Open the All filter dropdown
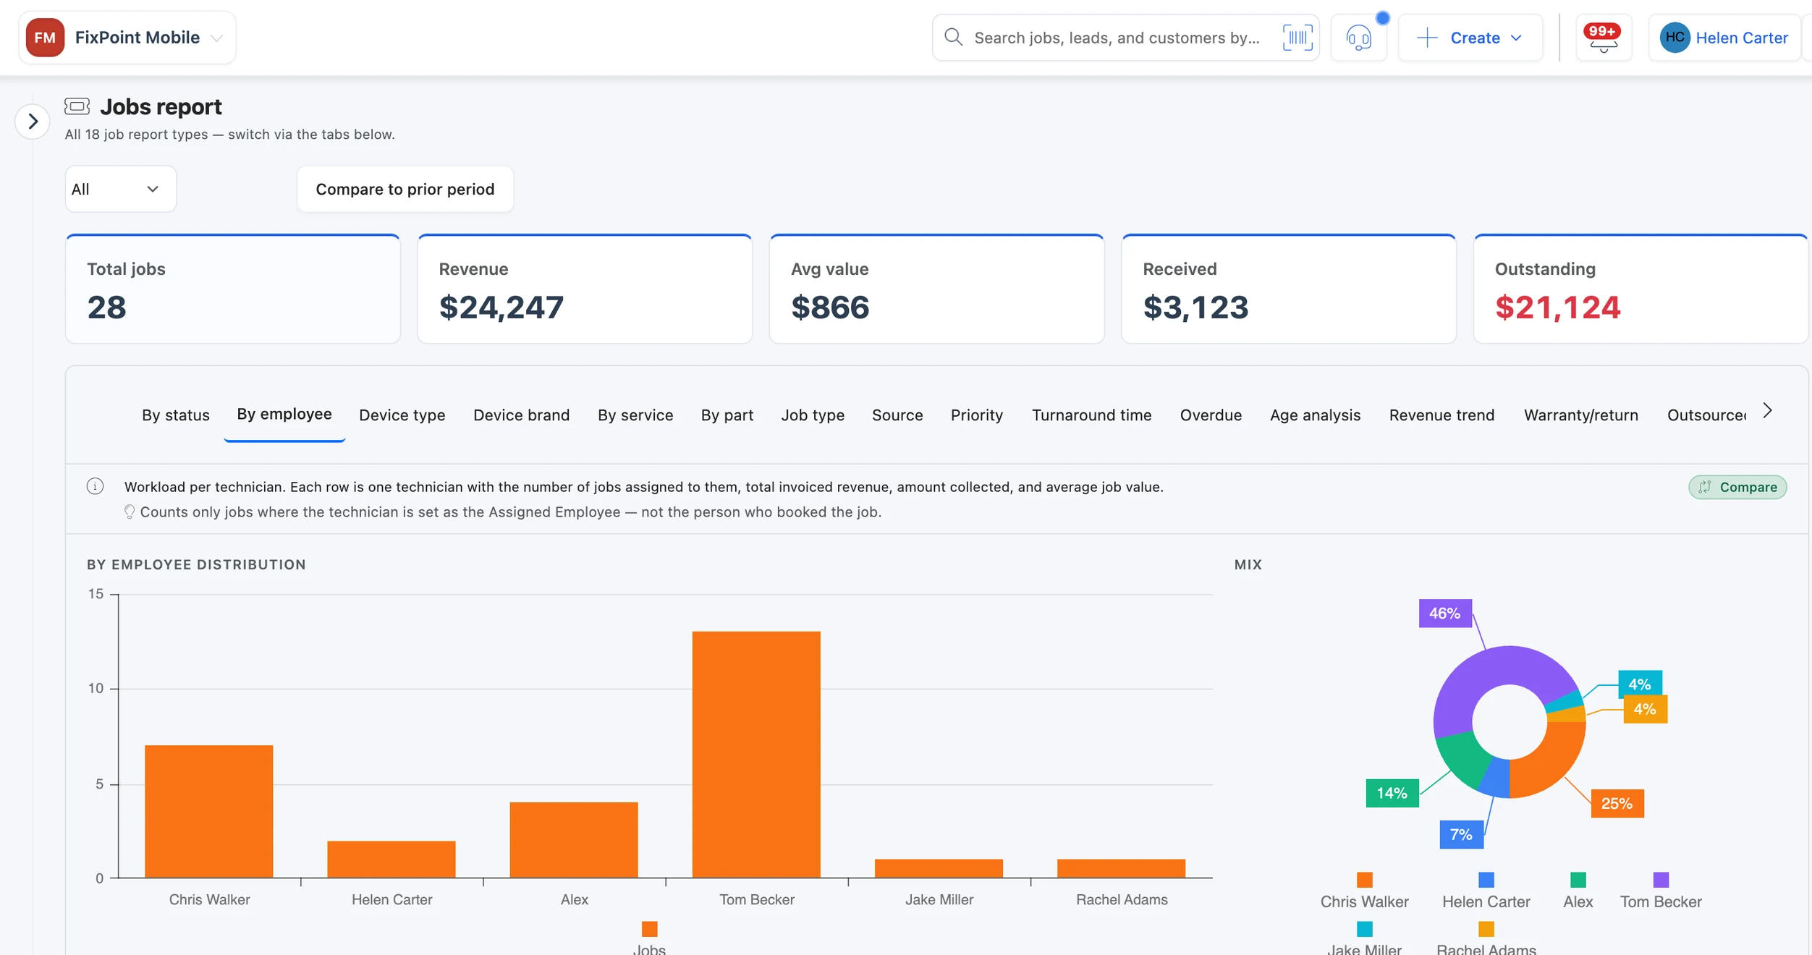The height and width of the screenshot is (955, 1812). (121, 189)
